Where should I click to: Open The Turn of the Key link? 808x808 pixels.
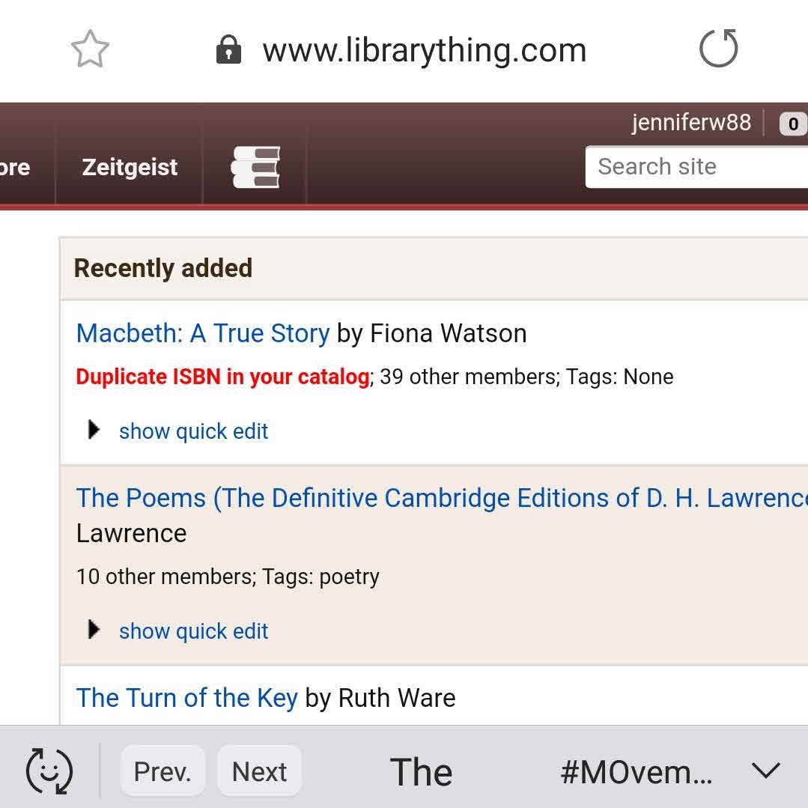(187, 698)
